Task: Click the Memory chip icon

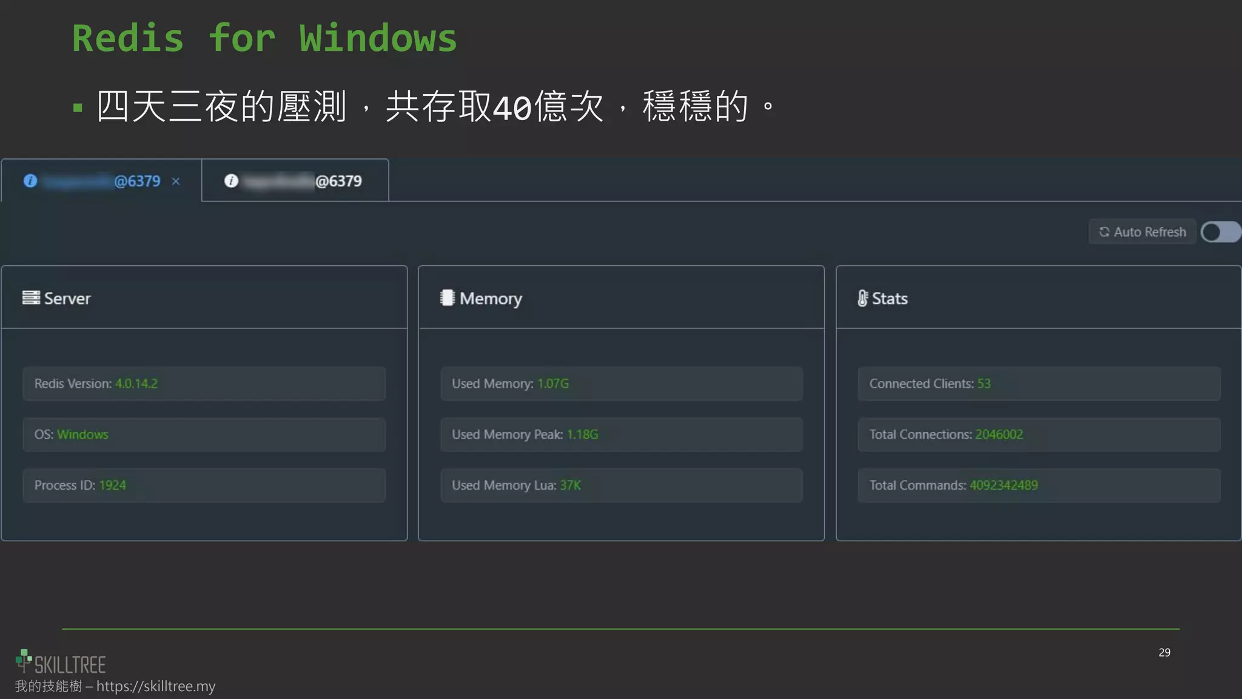Action: 448,298
